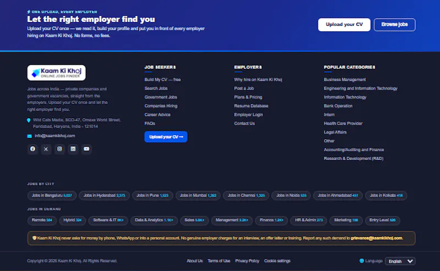Image resolution: width=440 pixels, height=271 pixels.
Task: Open the Information Technology category
Action: (x=345, y=97)
